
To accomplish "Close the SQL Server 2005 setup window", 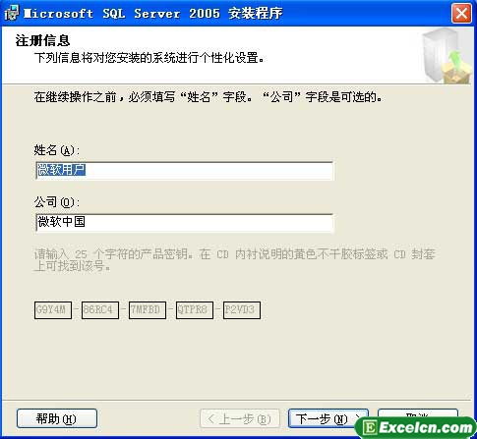I will click(461, 14).
